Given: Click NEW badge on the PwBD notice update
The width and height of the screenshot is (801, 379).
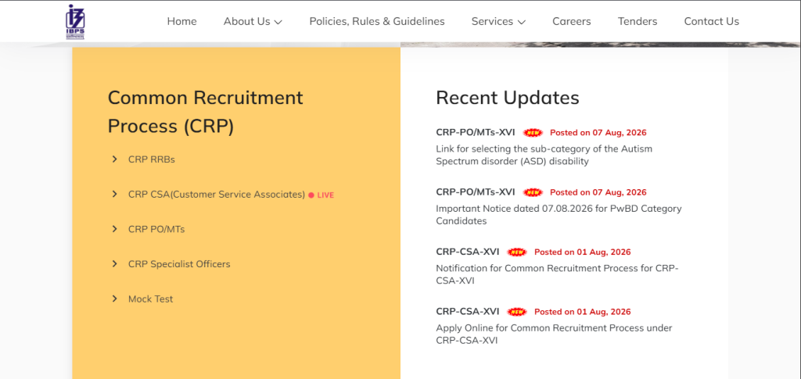Looking at the screenshot, I should 533,192.
